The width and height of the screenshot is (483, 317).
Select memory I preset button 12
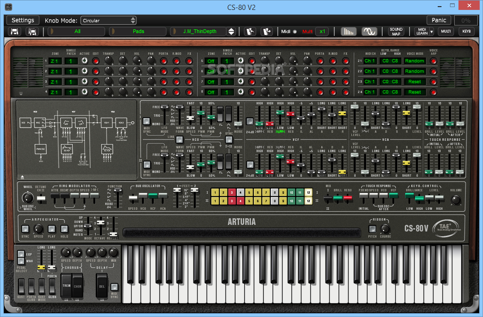tap(308, 193)
